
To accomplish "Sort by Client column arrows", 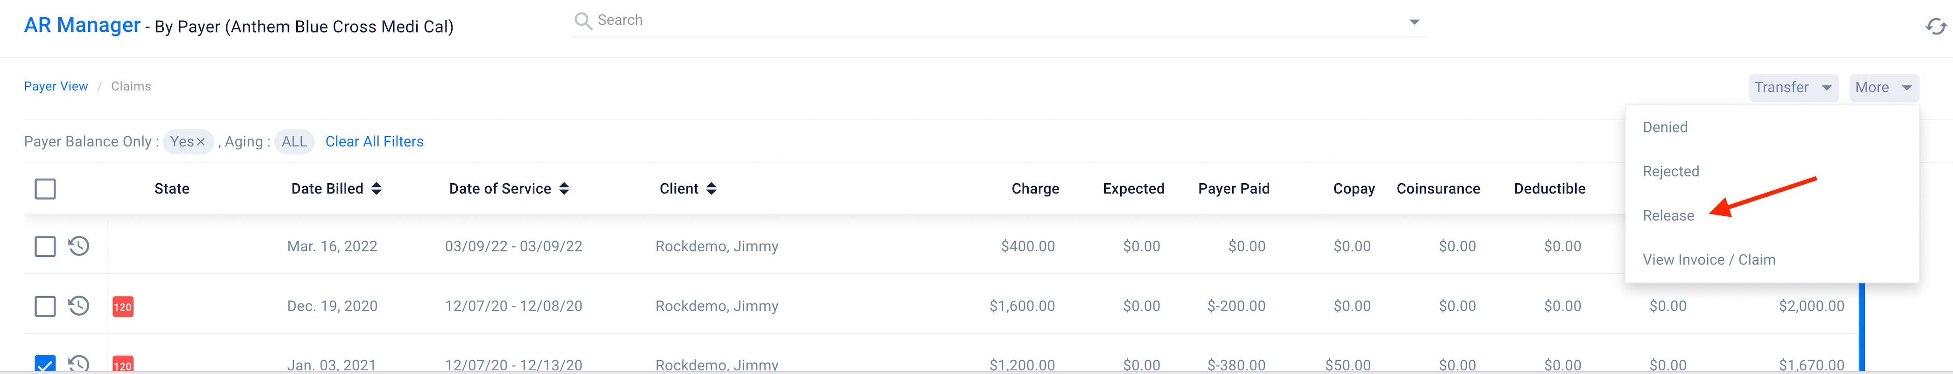I will click(x=711, y=188).
